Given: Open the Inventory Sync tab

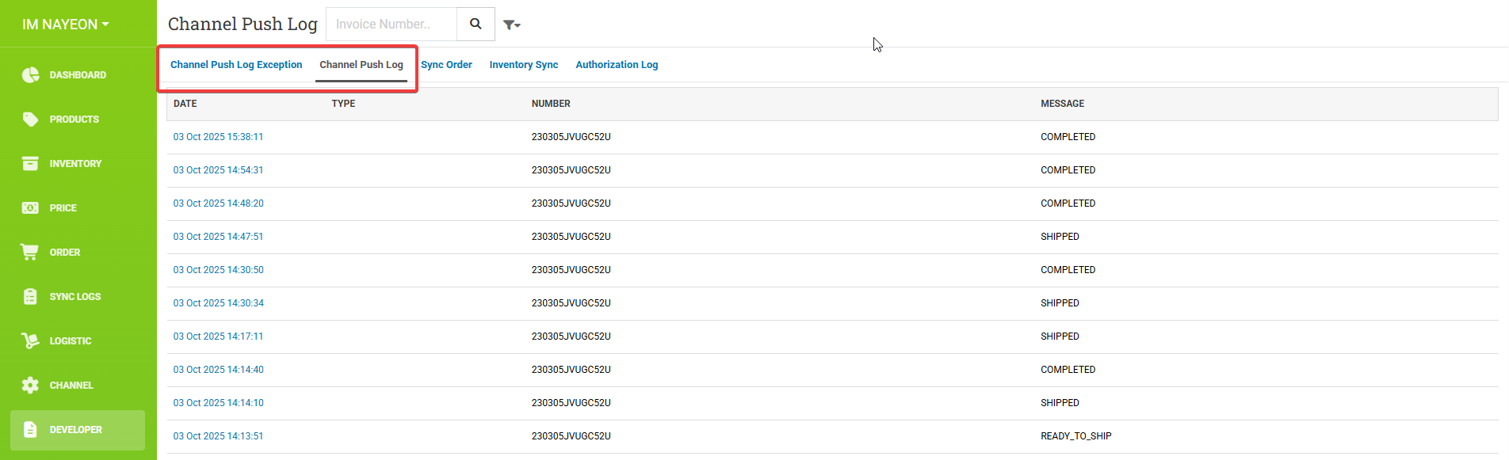Looking at the screenshot, I should point(523,65).
